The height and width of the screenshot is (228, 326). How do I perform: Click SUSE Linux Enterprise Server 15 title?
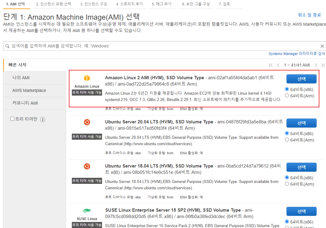pyautogui.click(x=173, y=210)
